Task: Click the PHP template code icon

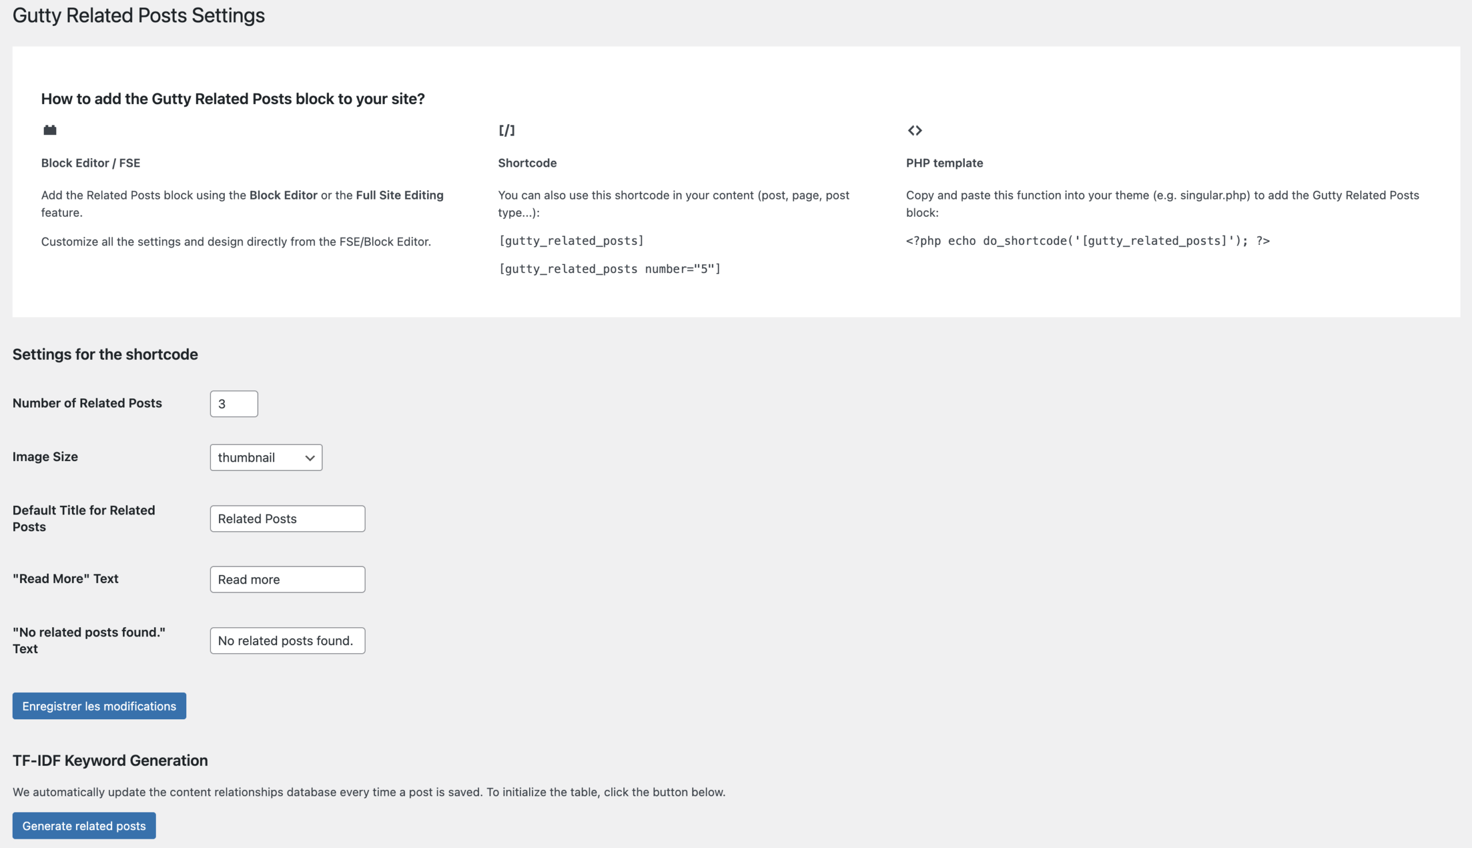Action: [x=915, y=130]
